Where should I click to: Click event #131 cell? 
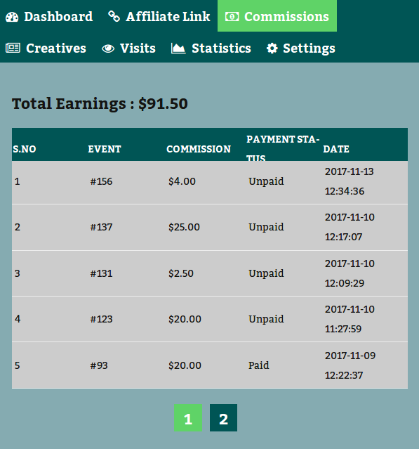(101, 273)
